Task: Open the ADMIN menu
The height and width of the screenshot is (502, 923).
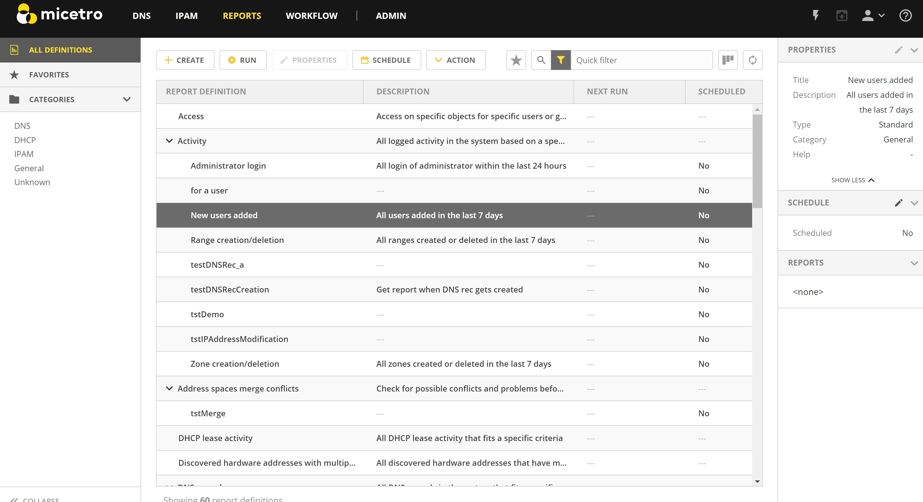Action: (391, 16)
